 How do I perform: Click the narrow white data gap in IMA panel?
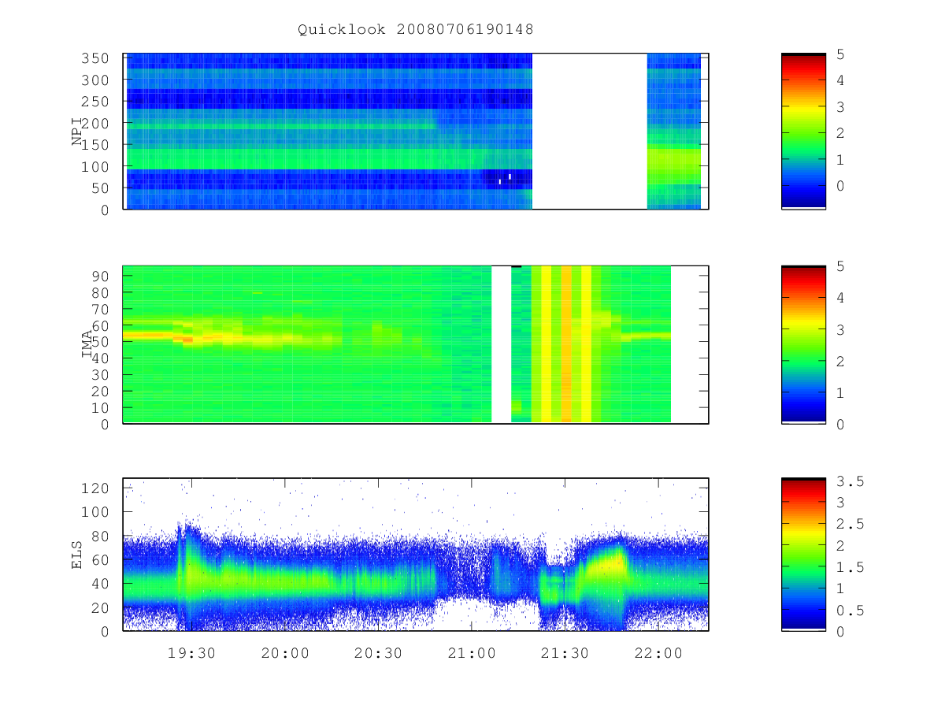pyautogui.click(x=502, y=344)
